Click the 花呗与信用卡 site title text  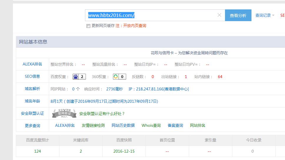(x=189, y=53)
